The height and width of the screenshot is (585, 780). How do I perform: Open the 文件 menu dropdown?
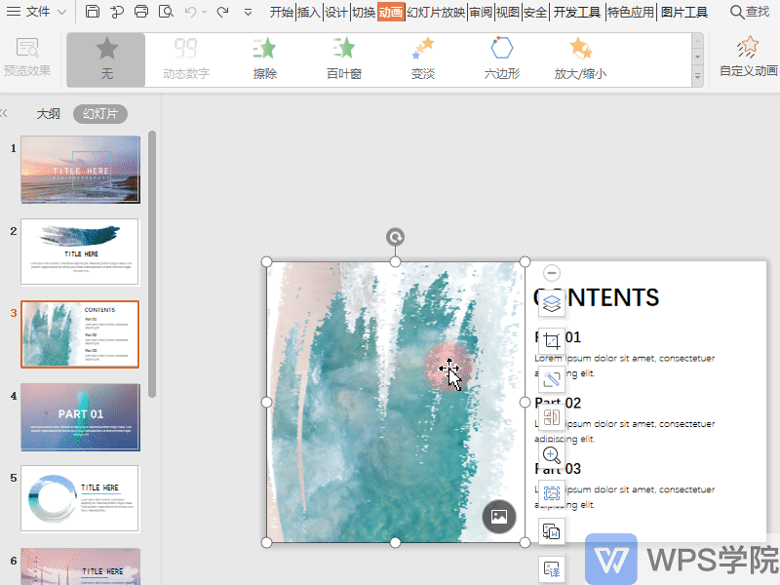37,12
